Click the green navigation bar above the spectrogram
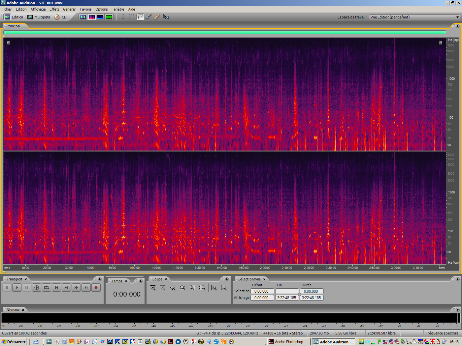Screen dimensions: 462x346 click(x=224, y=32)
